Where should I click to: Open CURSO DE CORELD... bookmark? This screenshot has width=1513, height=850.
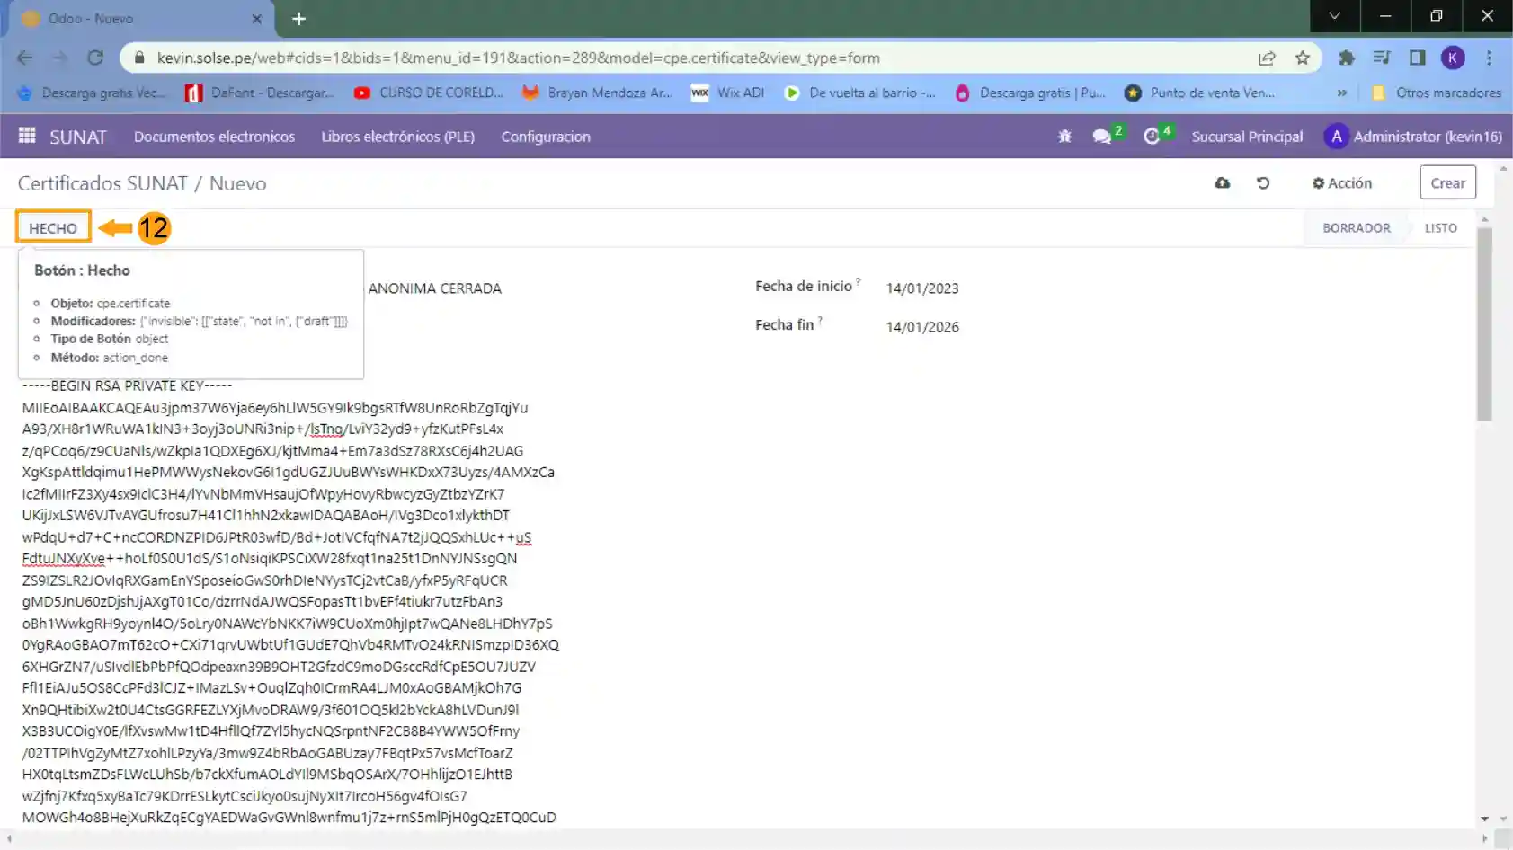429,93
